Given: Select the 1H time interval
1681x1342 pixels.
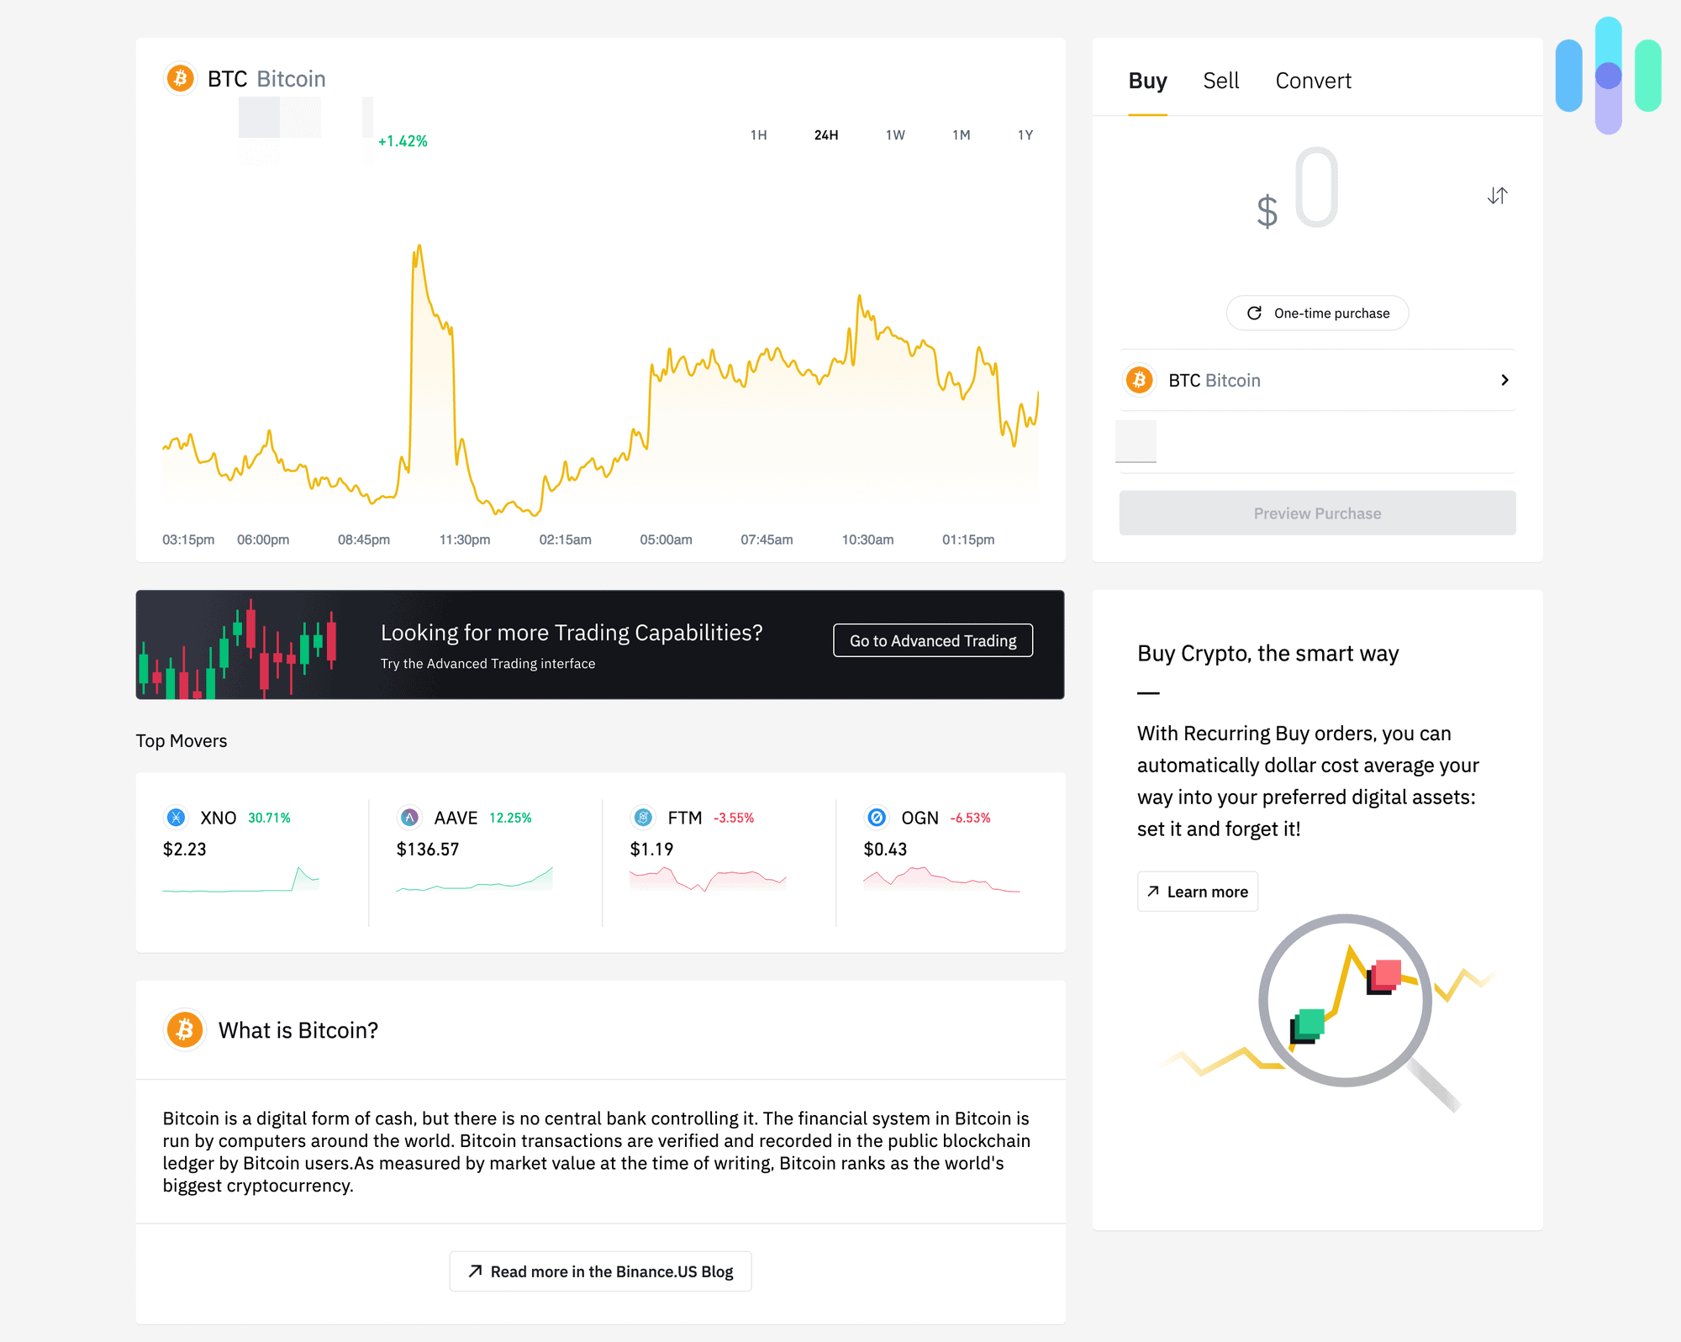Looking at the screenshot, I should [x=757, y=135].
